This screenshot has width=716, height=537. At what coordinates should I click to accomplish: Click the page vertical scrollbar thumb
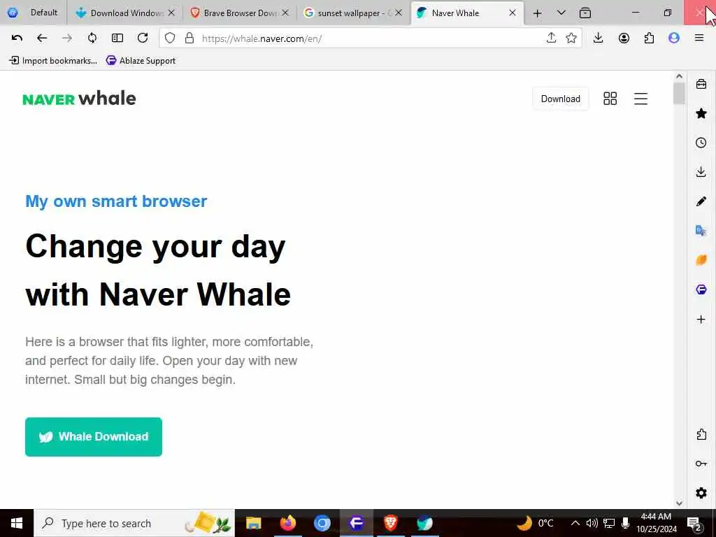click(679, 93)
